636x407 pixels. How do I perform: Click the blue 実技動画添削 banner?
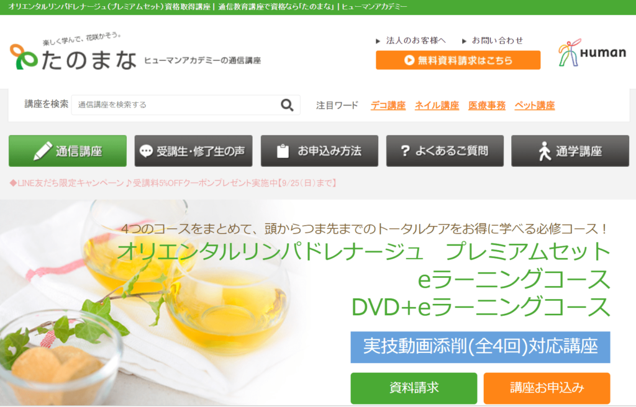(480, 347)
